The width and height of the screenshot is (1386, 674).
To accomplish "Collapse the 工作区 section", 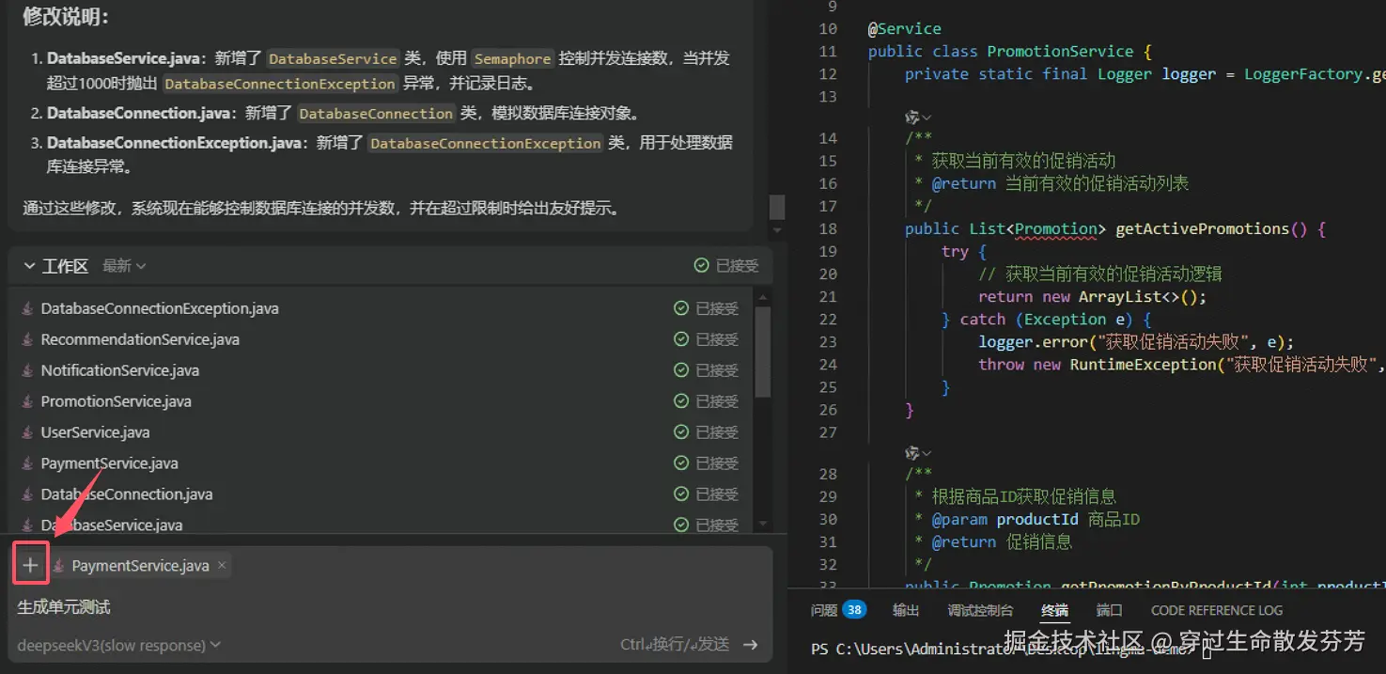I will point(29,266).
